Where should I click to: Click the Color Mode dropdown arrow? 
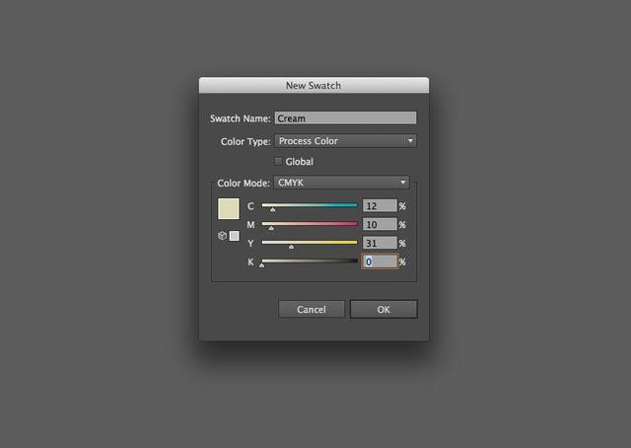[x=402, y=183]
